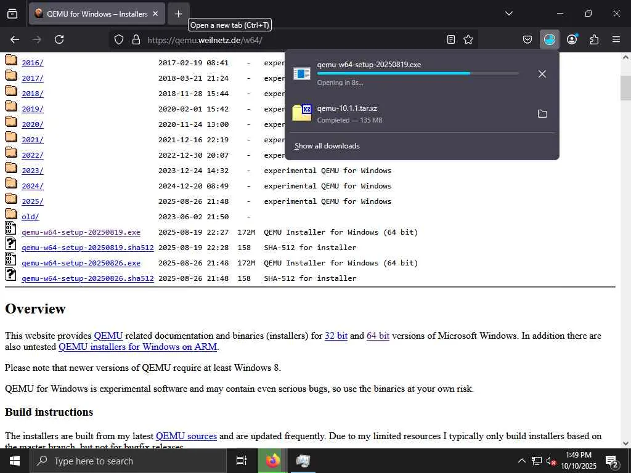
Task: Open Task View on the taskbar
Action: click(241, 461)
